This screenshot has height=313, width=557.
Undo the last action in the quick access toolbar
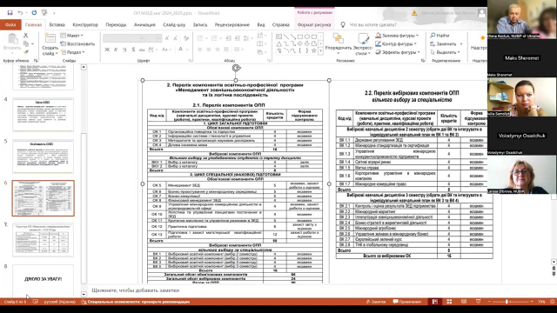[x=20, y=13]
